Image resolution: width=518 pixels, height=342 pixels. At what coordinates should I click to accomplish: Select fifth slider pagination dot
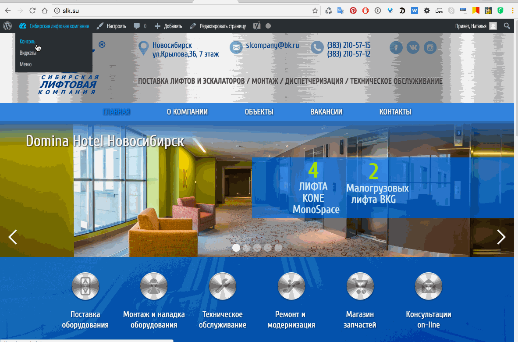point(278,247)
